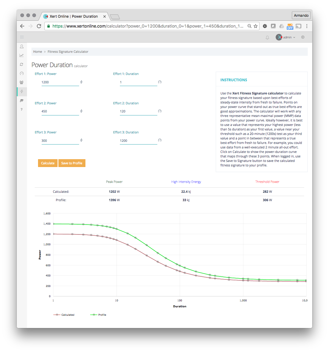Click the Save to Profile button
Screen dimensions: 329x352
click(72, 163)
